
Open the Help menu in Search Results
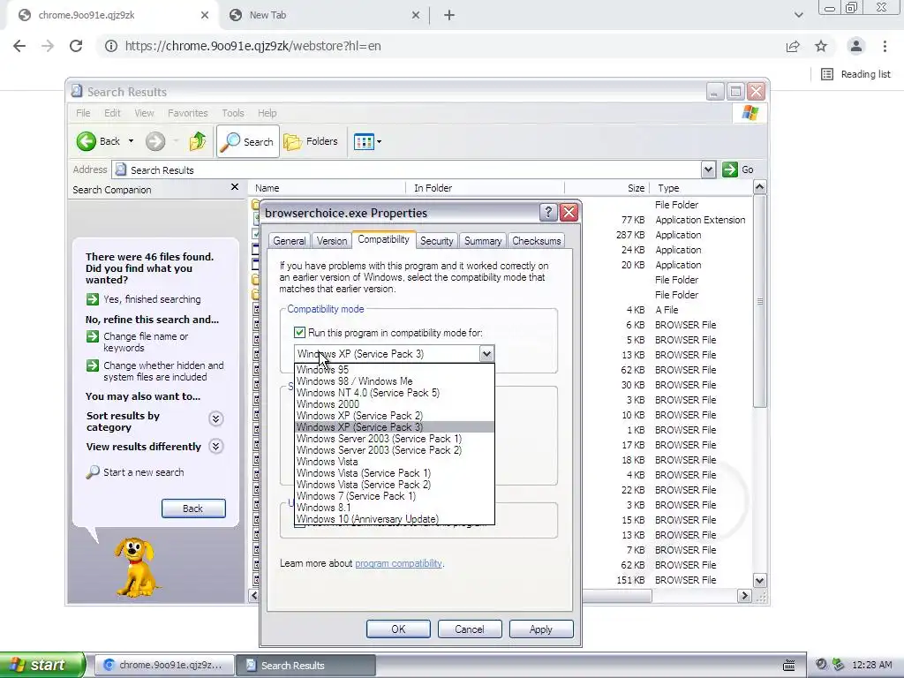[x=267, y=113]
